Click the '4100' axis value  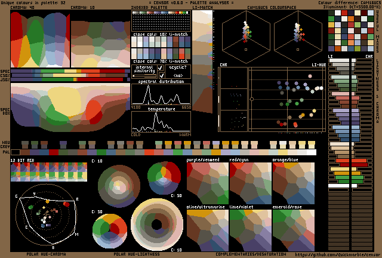coord(135,107)
